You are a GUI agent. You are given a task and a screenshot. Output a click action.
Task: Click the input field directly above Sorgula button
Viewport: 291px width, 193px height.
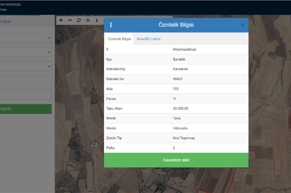click(26, 95)
